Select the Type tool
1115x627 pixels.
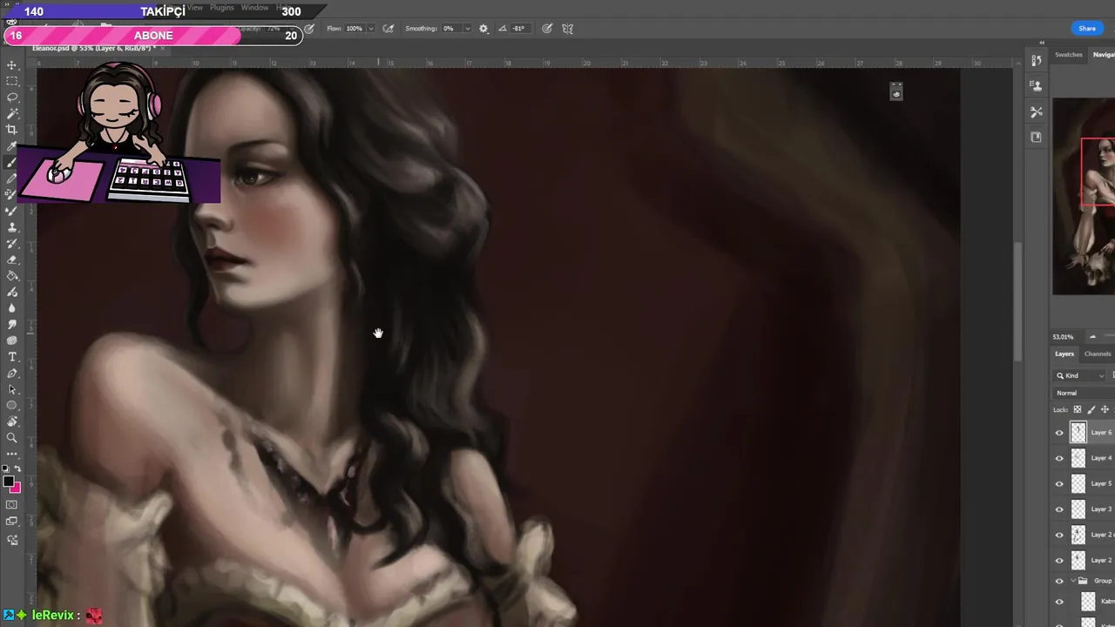[12, 357]
